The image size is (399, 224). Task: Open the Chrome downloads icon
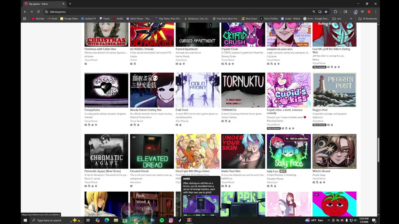point(355,12)
